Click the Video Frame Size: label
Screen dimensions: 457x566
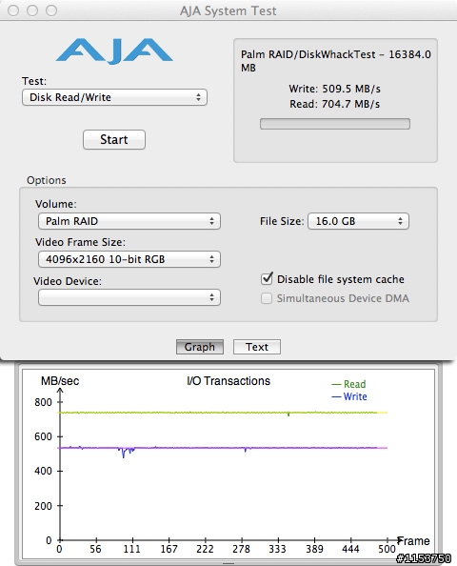pyautogui.click(x=80, y=242)
